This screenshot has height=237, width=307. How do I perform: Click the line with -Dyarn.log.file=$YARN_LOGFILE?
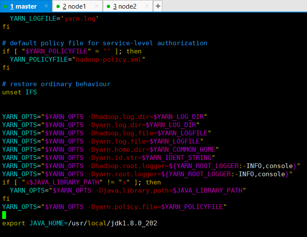[102, 141]
